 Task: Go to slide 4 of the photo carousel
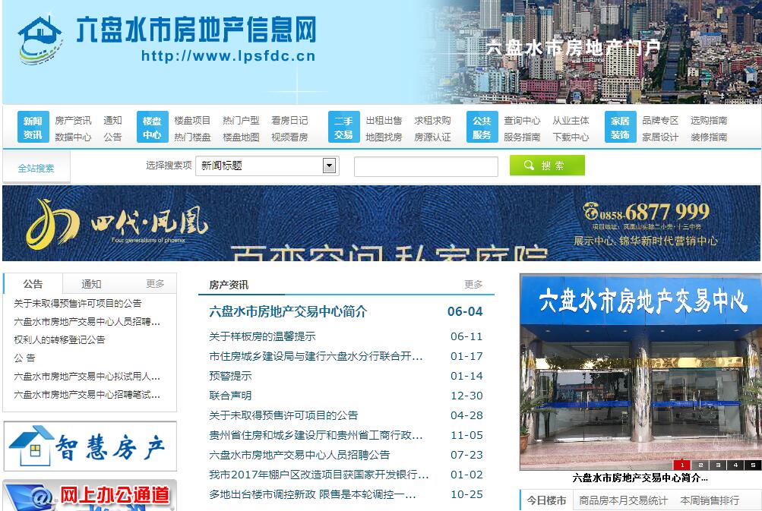click(735, 465)
